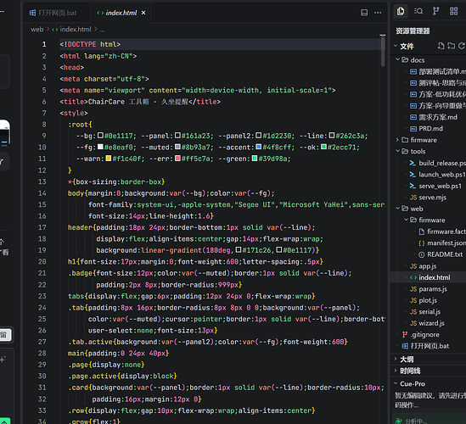The image size is (466, 424).
Task: Select index.html in the file tree
Action: click(435, 277)
